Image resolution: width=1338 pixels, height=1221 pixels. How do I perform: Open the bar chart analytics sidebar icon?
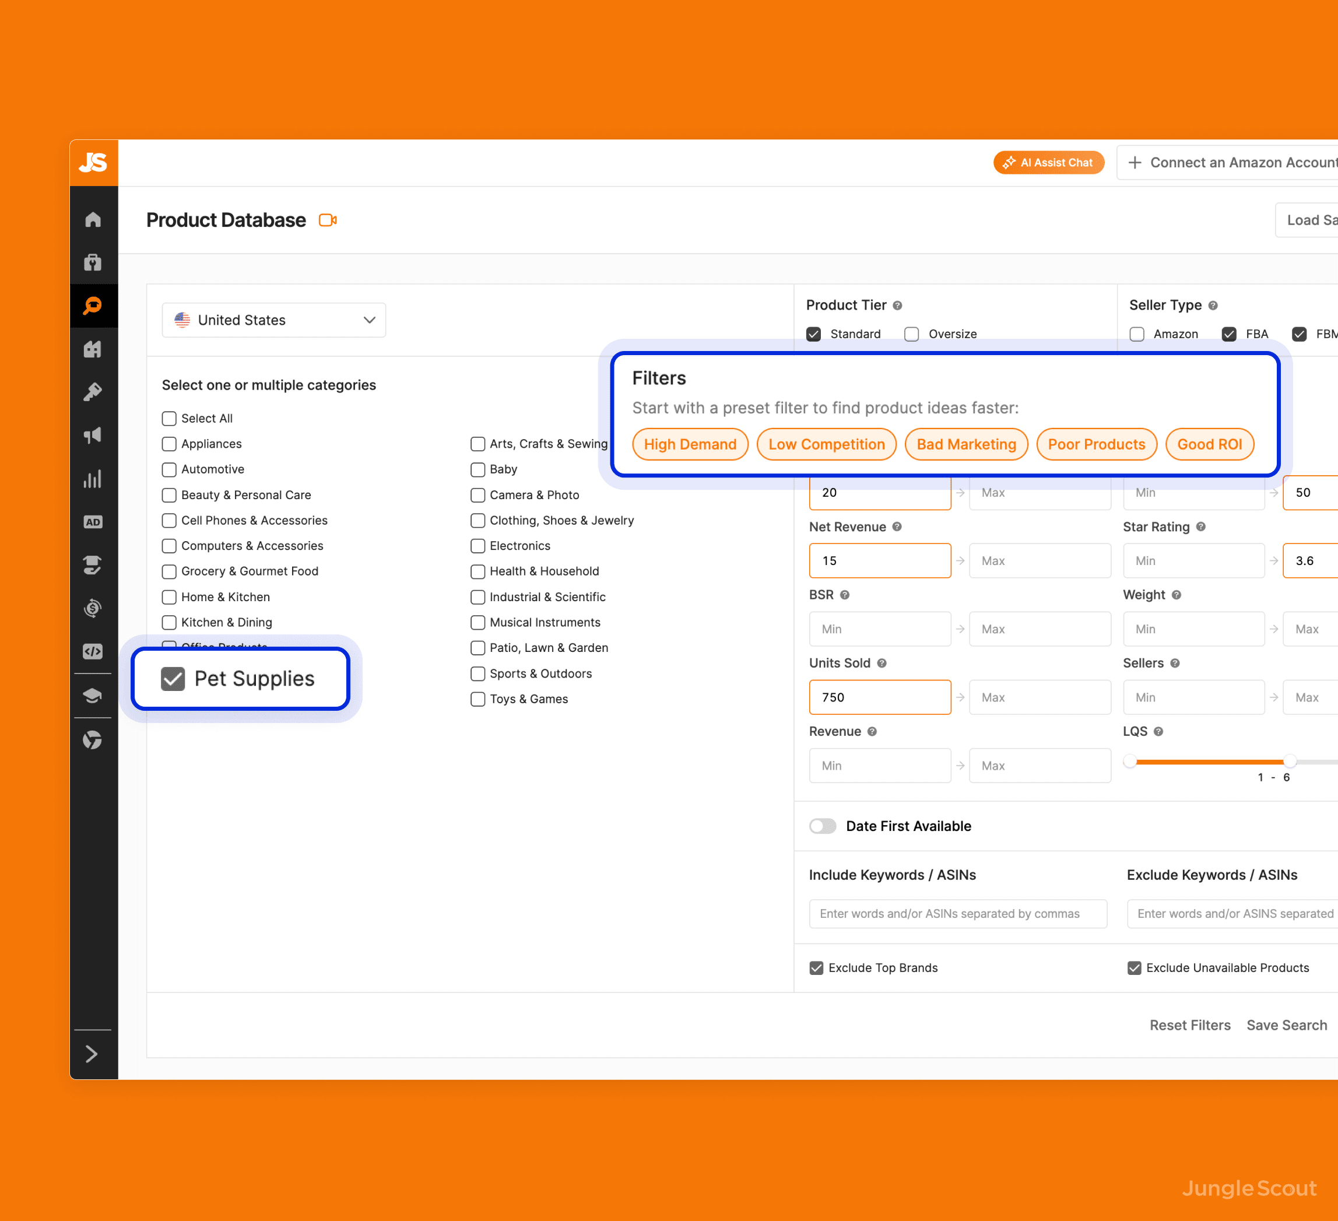tap(93, 479)
